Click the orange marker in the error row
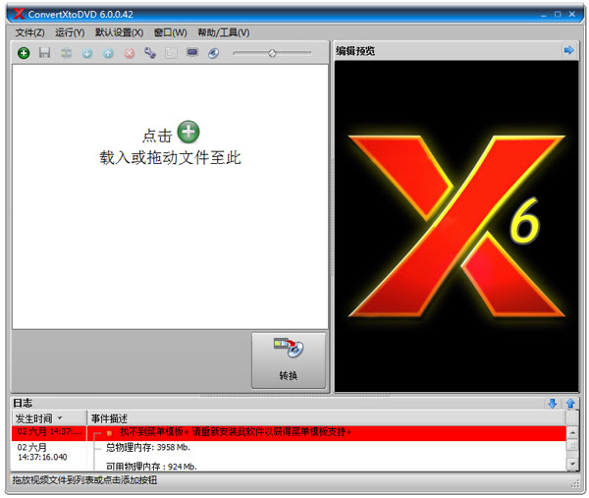 [110, 433]
